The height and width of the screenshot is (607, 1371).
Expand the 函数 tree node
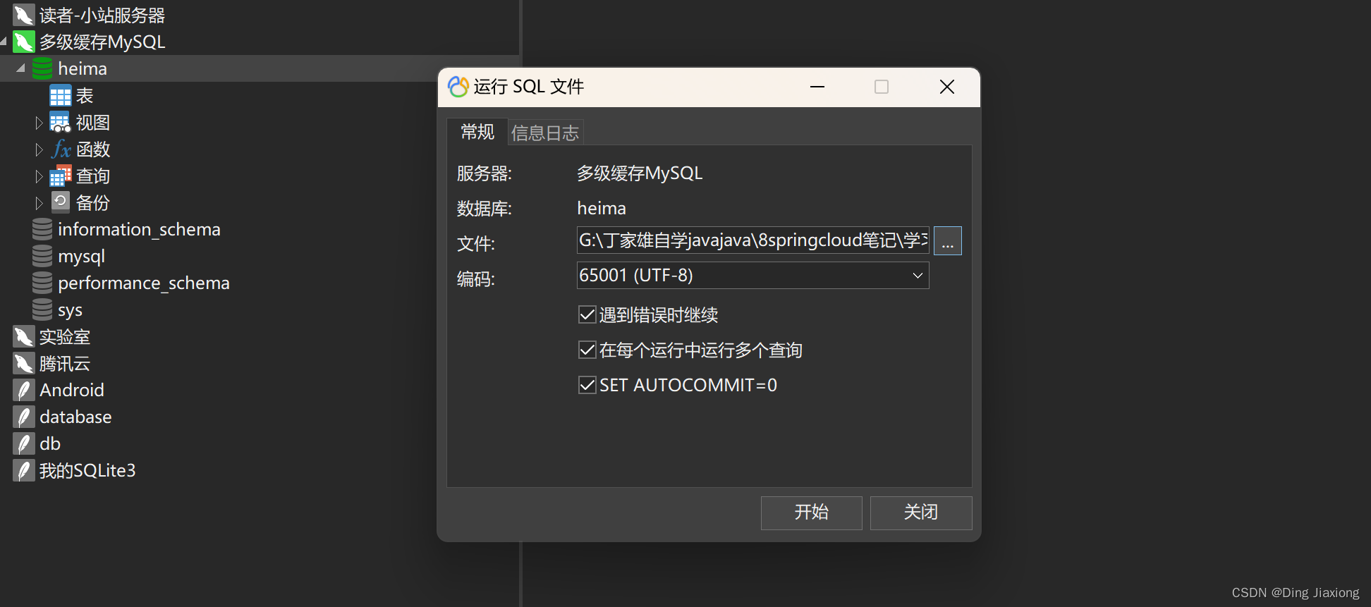click(39, 149)
